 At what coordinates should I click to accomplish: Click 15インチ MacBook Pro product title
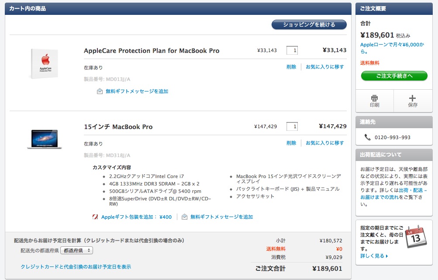tap(118, 127)
